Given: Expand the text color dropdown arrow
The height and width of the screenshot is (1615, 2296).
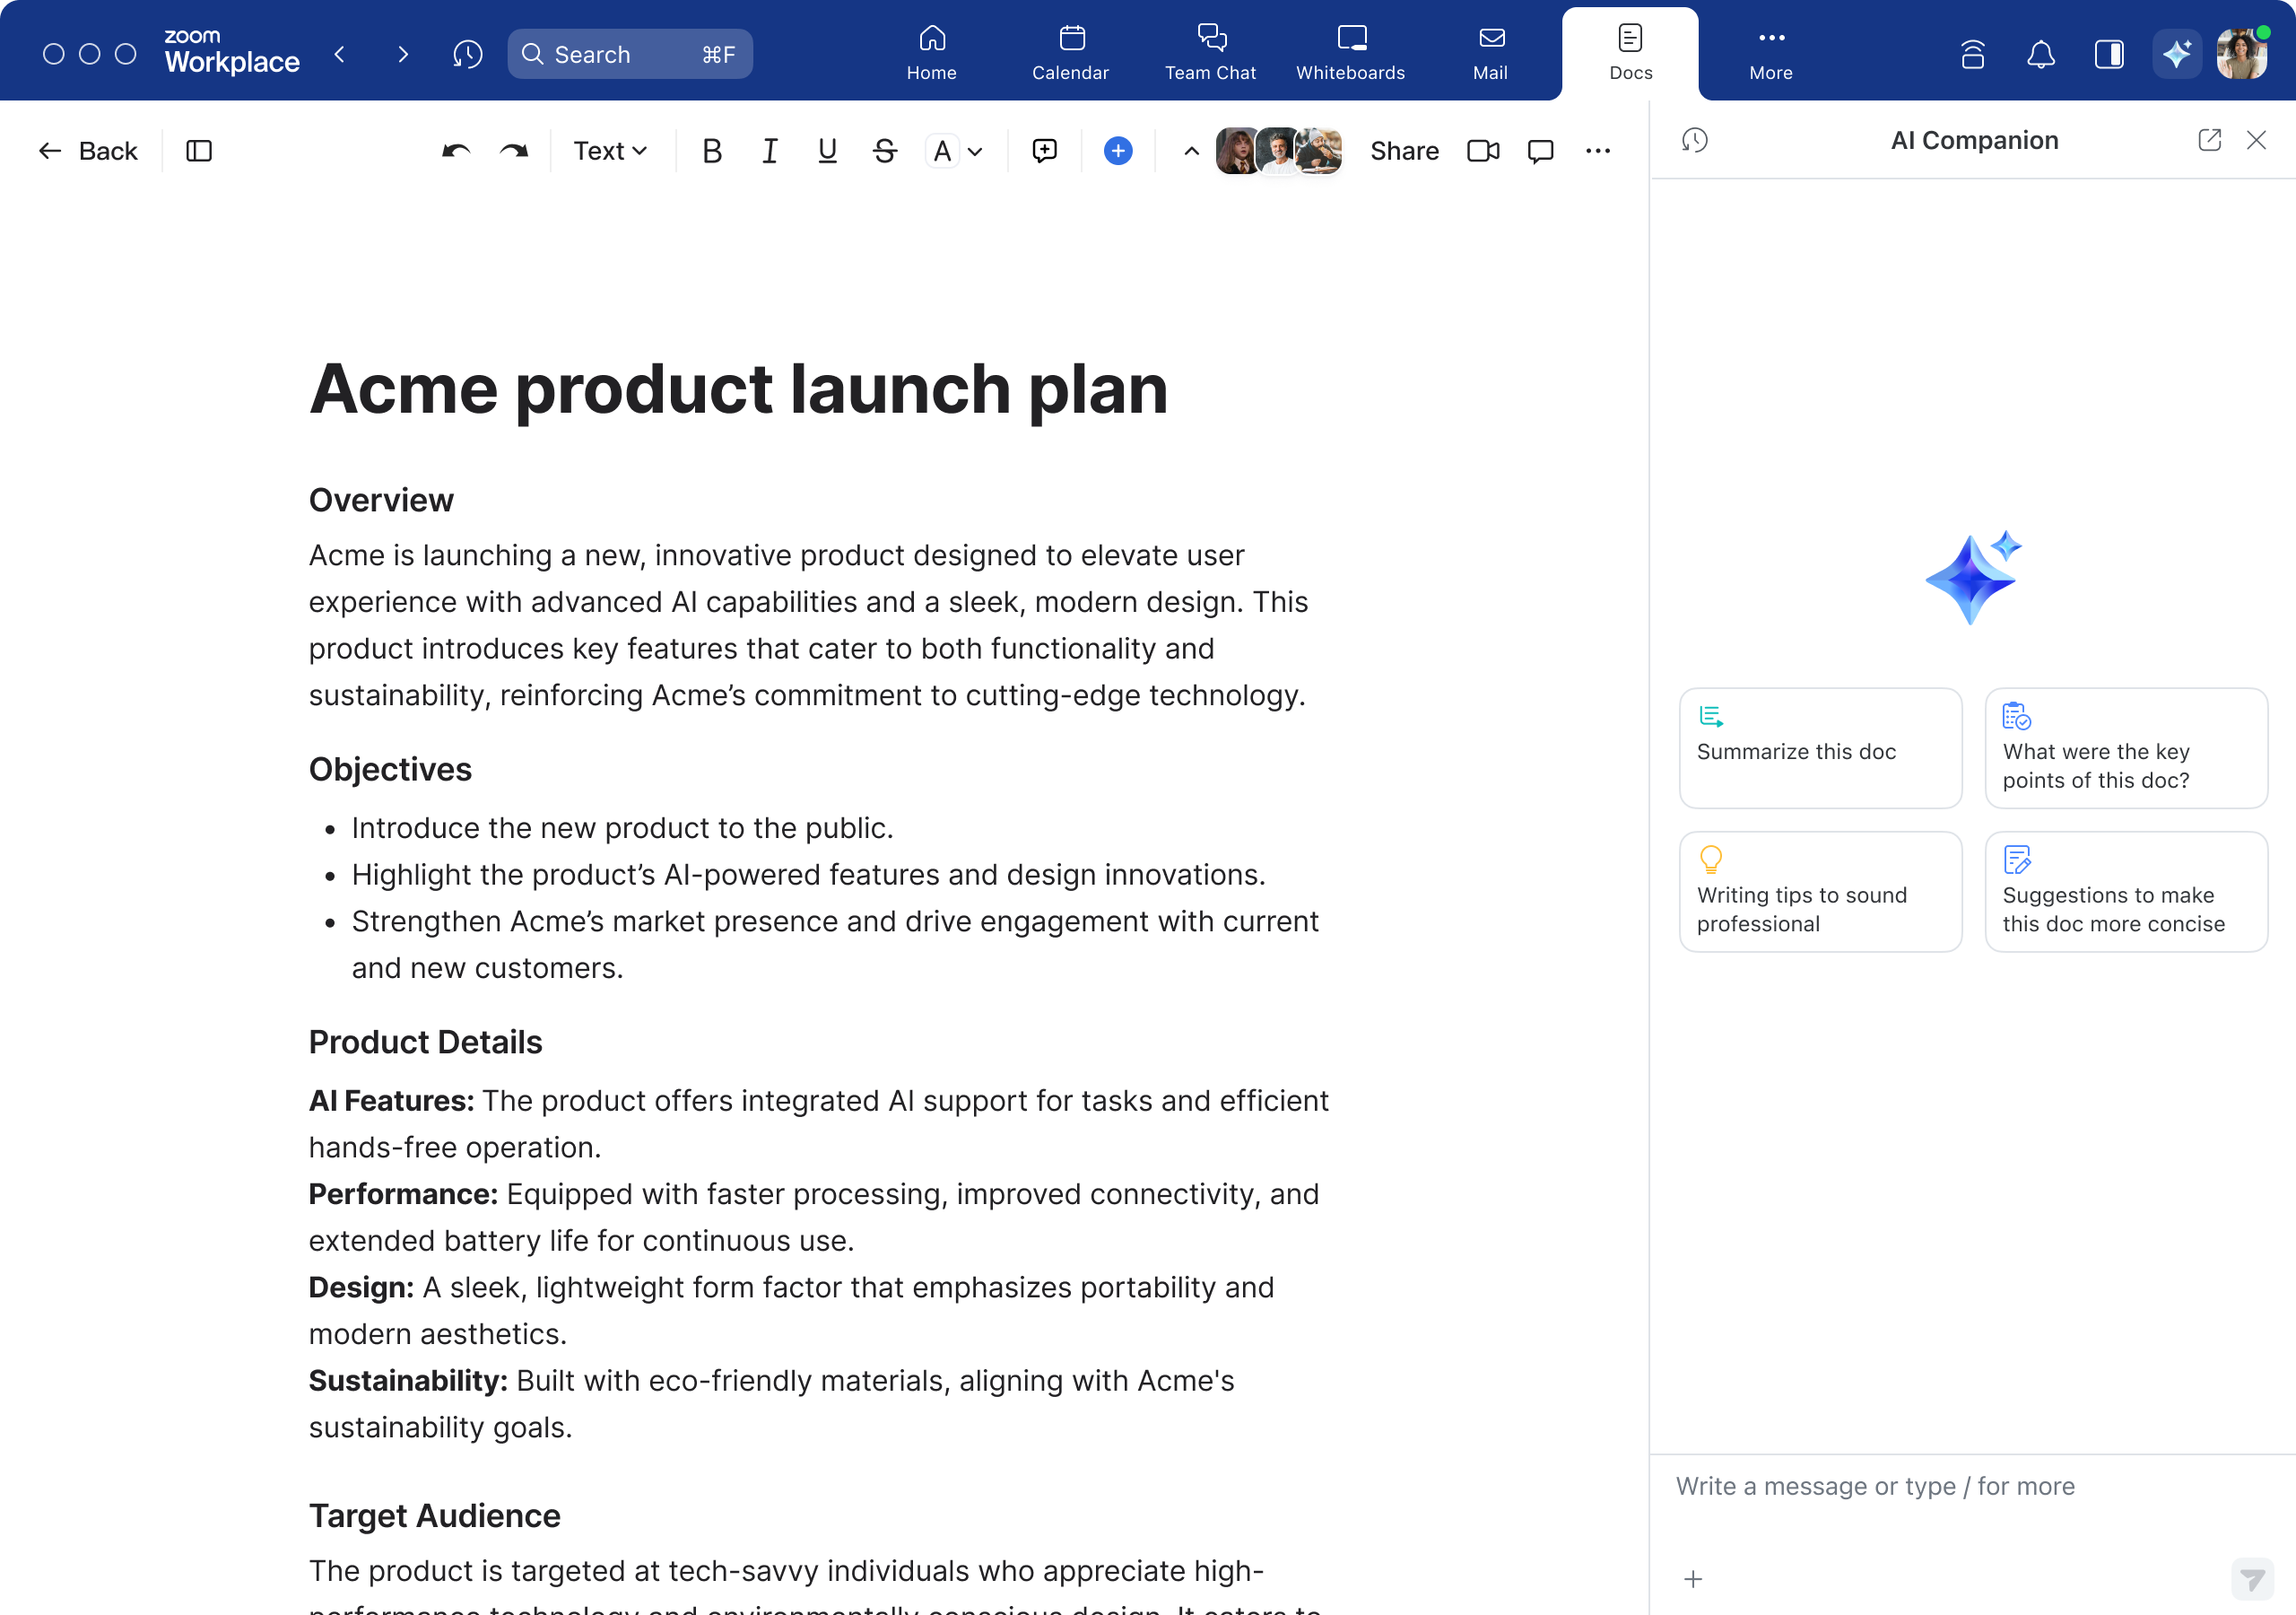Looking at the screenshot, I should (x=976, y=151).
